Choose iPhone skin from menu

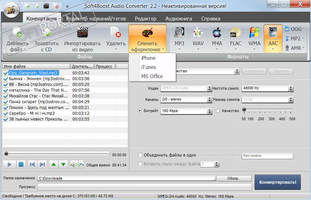[152, 58]
